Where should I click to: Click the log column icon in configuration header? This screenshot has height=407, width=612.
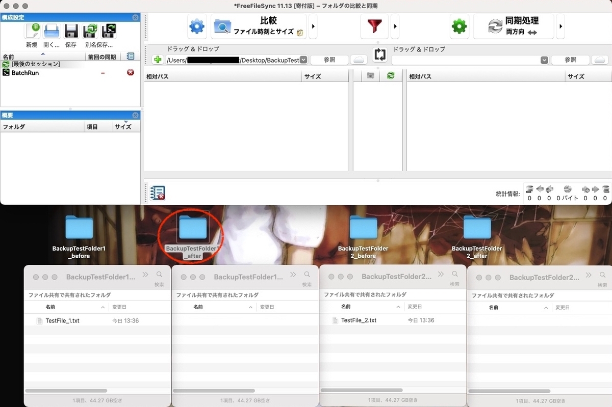pos(131,57)
